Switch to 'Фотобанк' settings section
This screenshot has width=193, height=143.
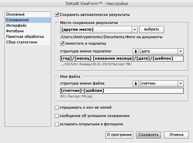point(28,31)
